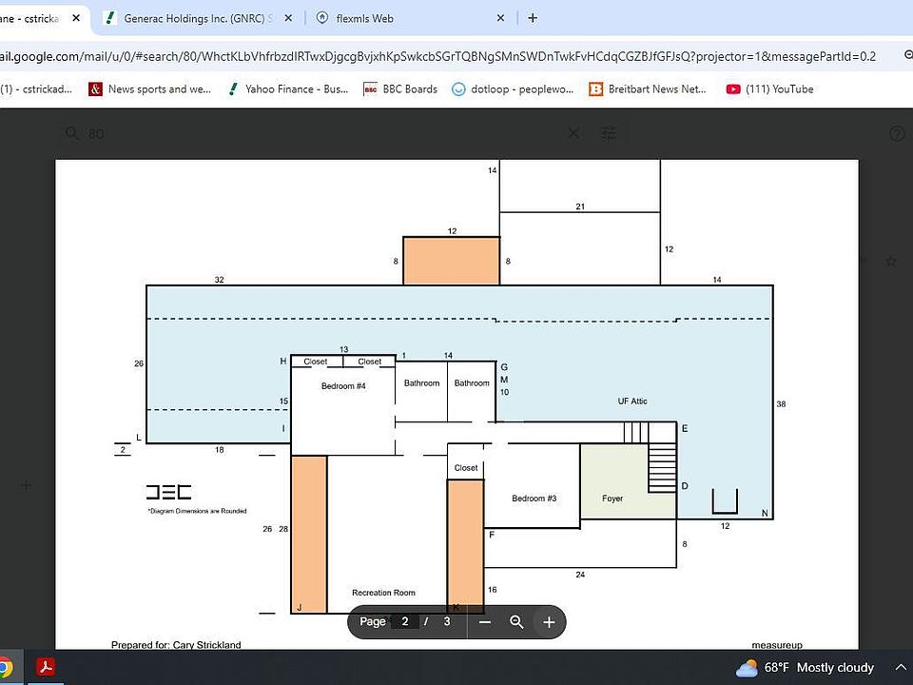The width and height of the screenshot is (913, 685).
Task: Open a new browser tab
Action: point(533,18)
